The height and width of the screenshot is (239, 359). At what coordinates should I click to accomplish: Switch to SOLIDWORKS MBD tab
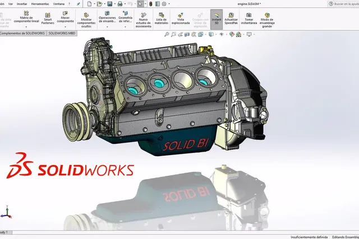point(62,34)
